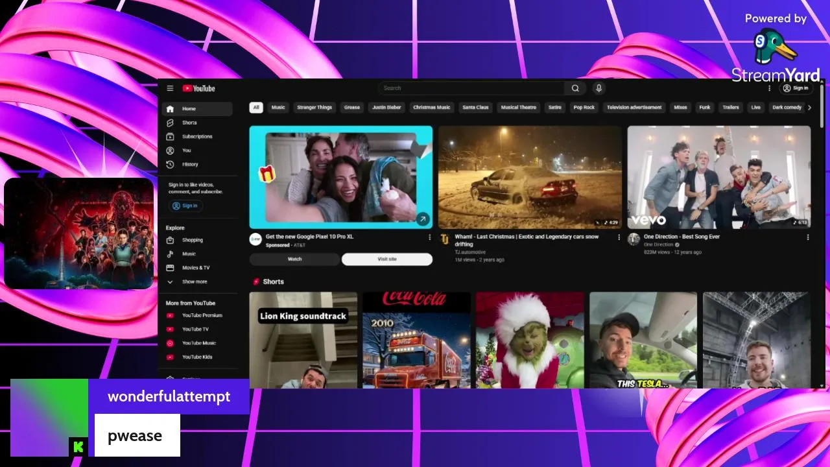Select the Funk filter chip

705,108
